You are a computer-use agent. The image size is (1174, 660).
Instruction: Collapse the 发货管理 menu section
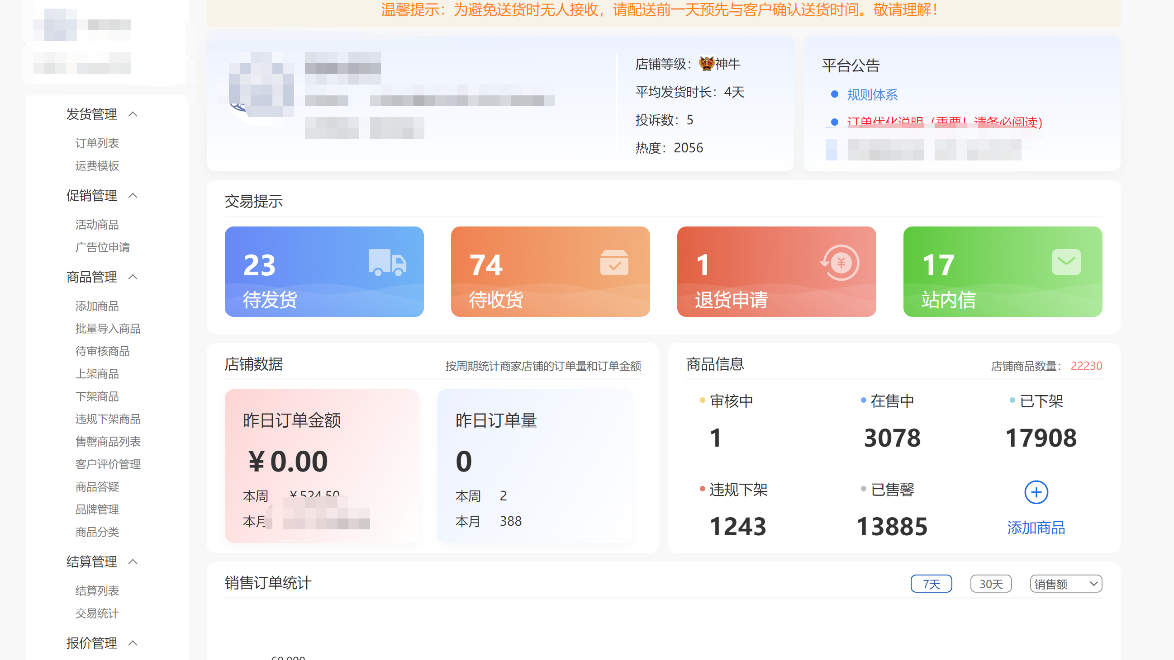point(133,114)
